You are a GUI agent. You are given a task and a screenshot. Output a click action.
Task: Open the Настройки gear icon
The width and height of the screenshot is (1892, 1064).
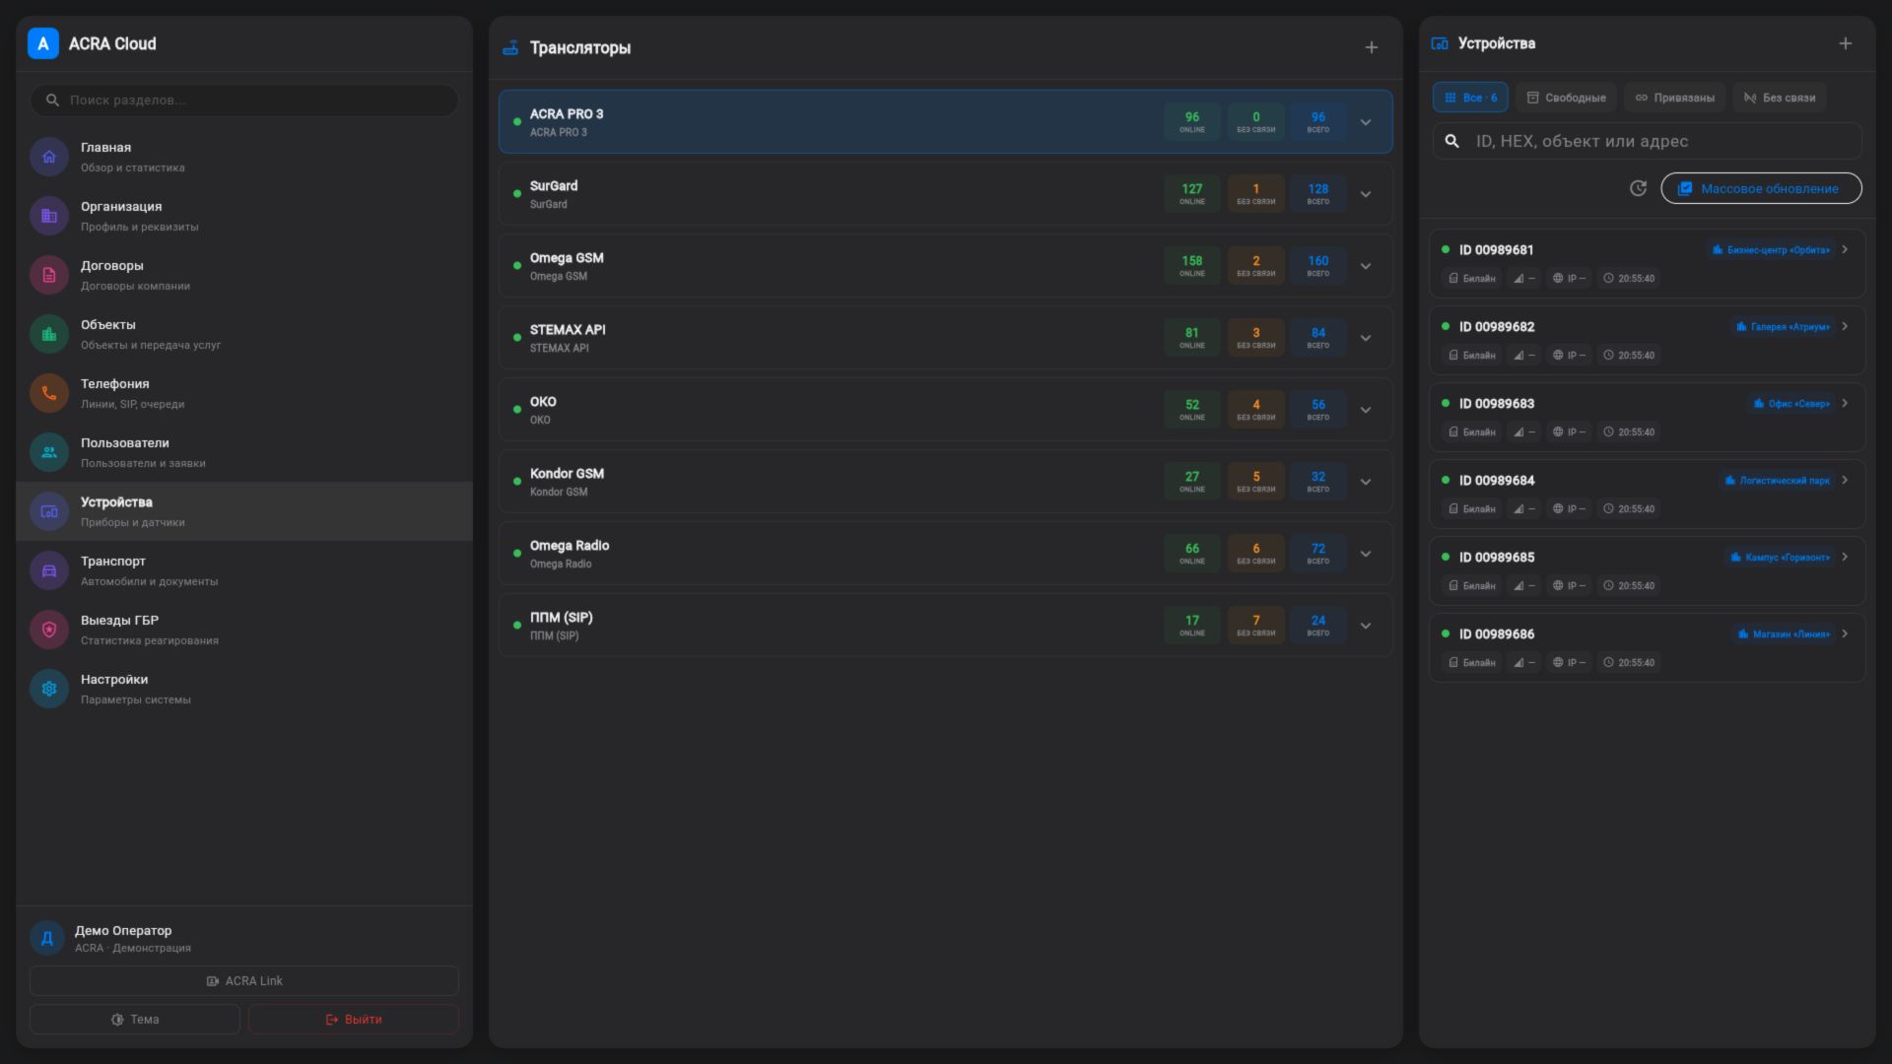[49, 689]
